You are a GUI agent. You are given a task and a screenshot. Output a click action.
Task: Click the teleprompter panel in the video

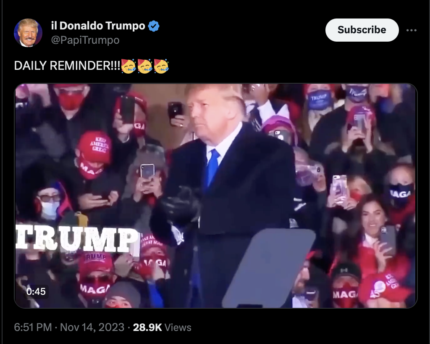point(269,268)
